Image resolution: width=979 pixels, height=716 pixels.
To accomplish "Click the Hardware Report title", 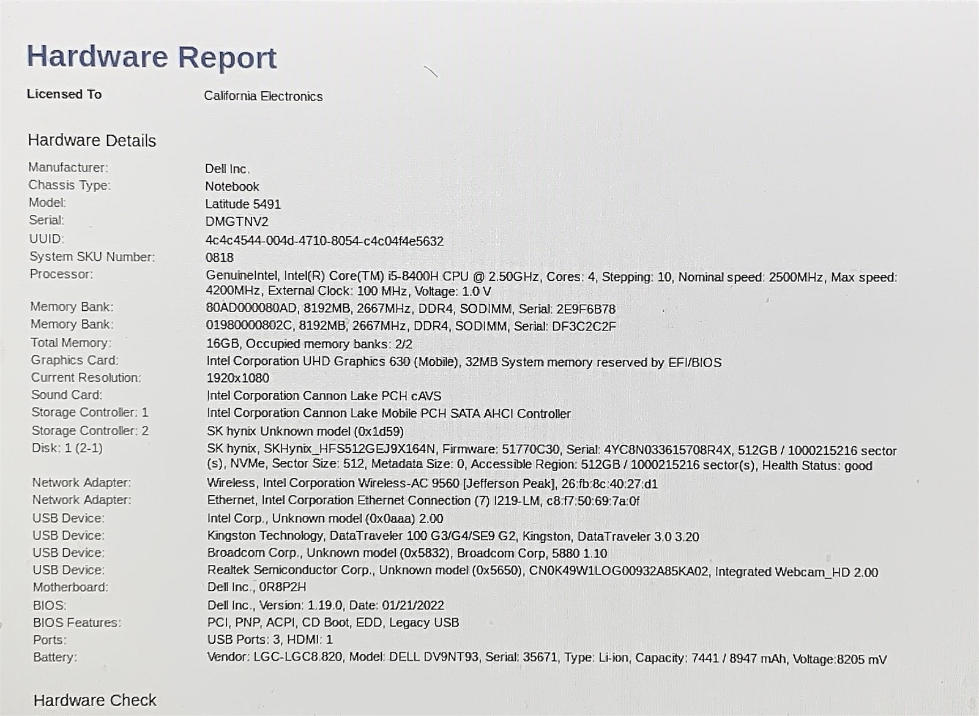I will click(x=151, y=57).
